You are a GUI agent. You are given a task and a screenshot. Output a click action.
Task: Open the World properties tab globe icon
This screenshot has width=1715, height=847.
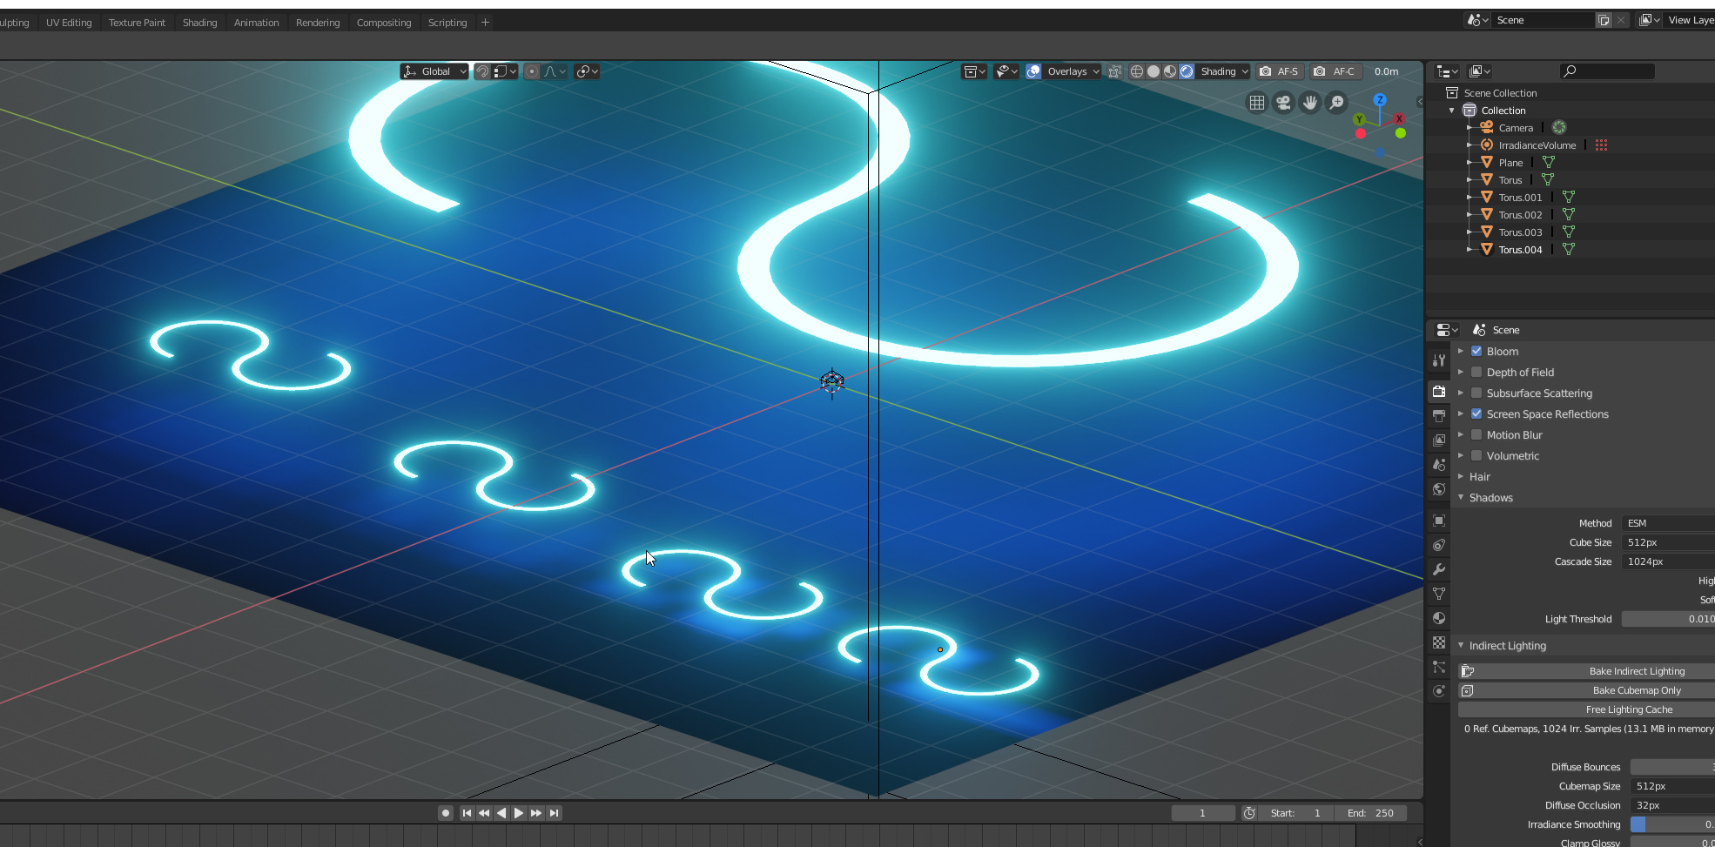click(1439, 489)
